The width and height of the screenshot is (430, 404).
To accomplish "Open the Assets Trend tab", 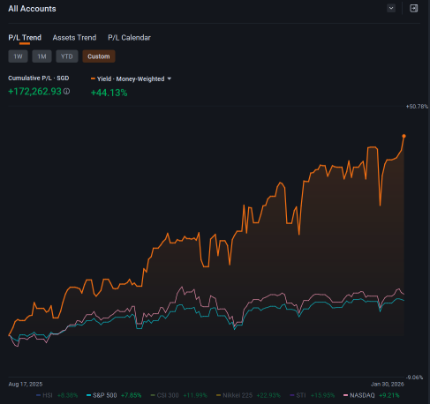I will click(x=74, y=38).
